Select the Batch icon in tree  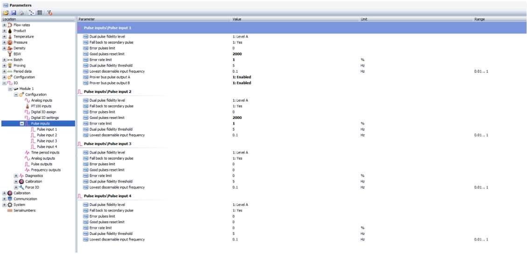click(x=10, y=60)
